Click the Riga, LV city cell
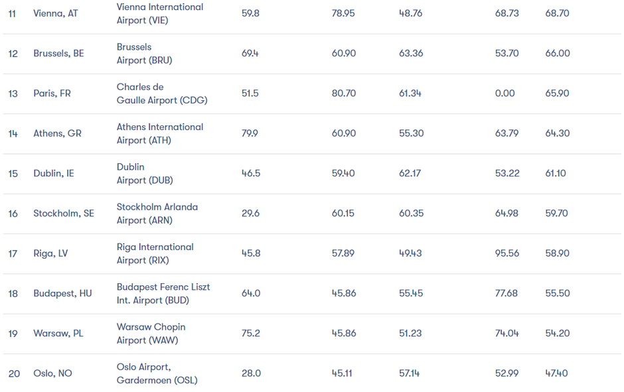The height and width of the screenshot is (392, 624). coord(50,253)
